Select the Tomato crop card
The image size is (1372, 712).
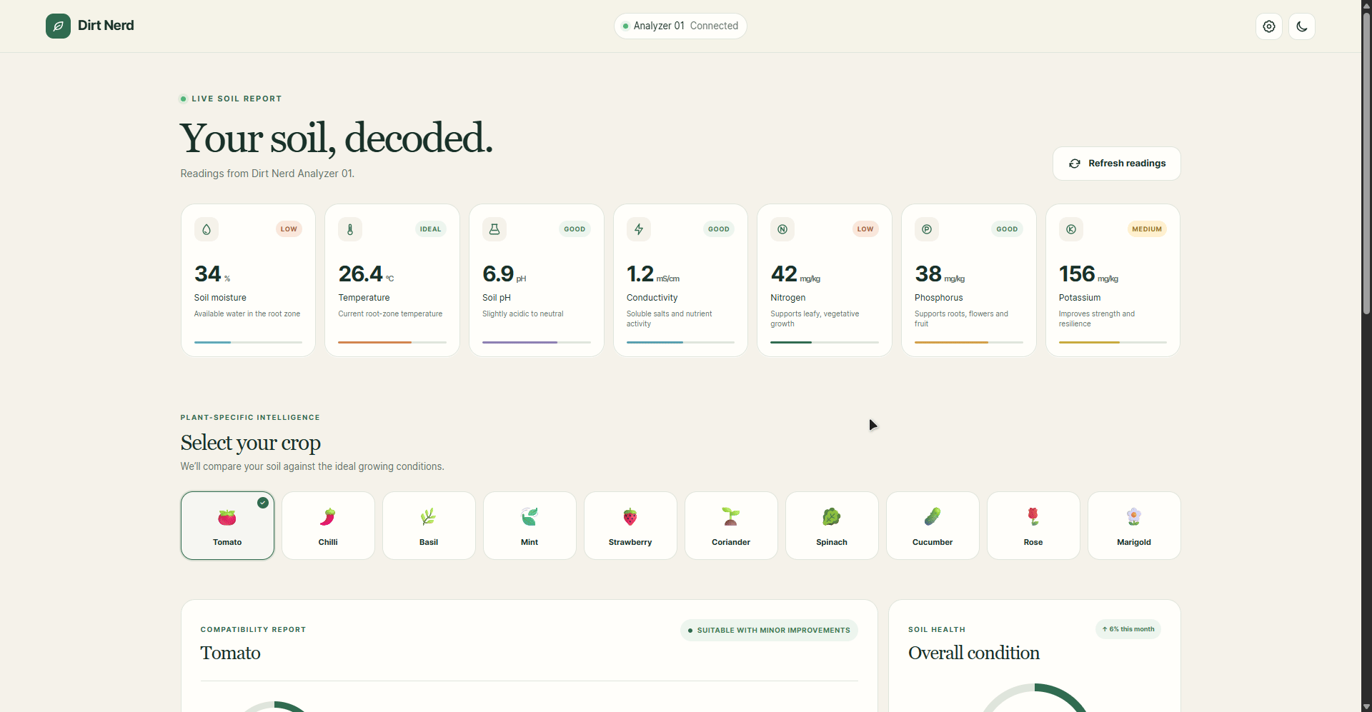click(x=227, y=526)
